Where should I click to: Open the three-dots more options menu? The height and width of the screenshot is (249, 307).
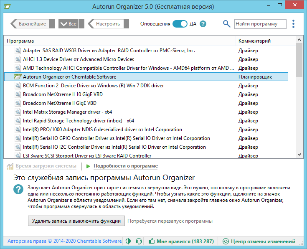tap(293, 24)
